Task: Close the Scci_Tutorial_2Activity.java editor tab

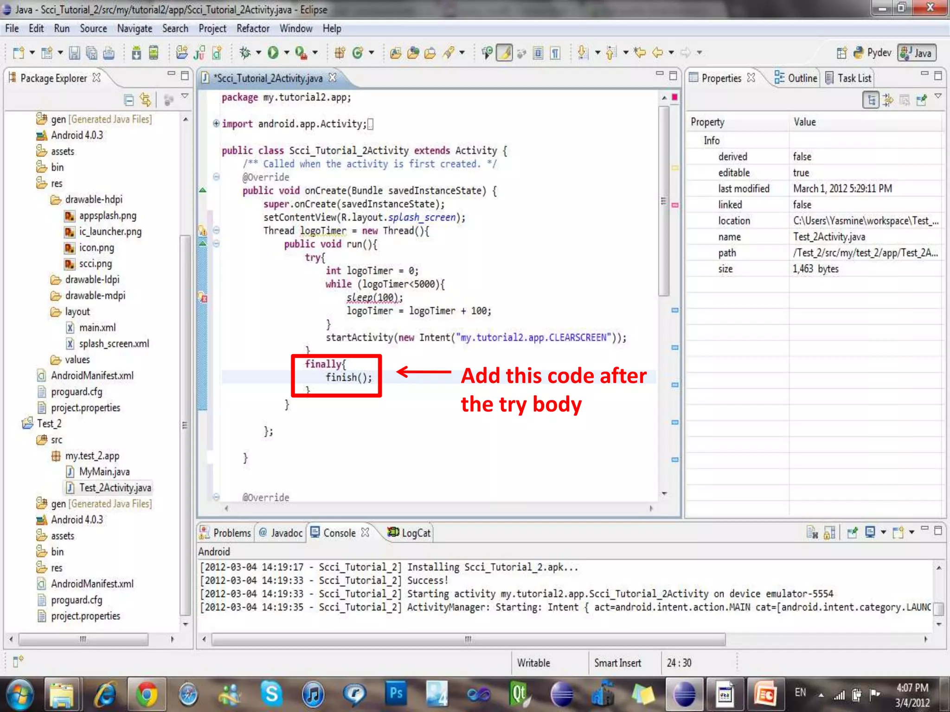Action: (332, 78)
